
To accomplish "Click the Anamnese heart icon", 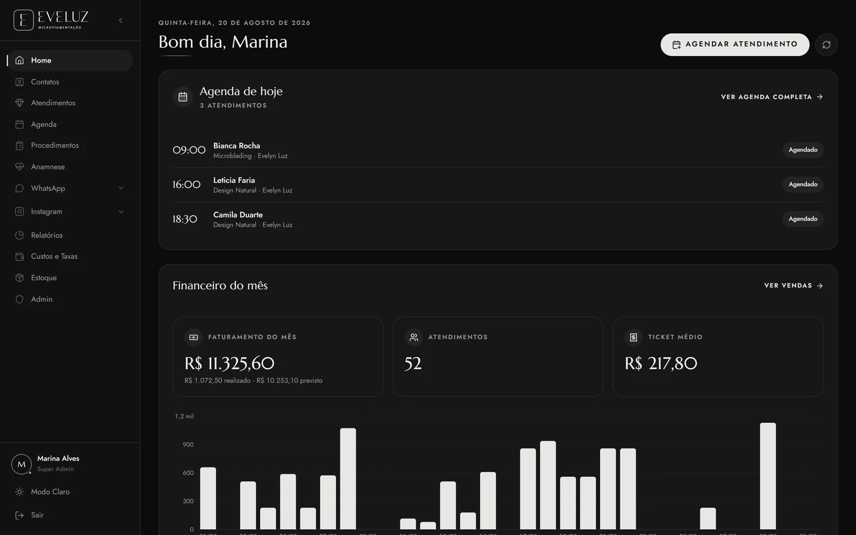I will 19,167.
